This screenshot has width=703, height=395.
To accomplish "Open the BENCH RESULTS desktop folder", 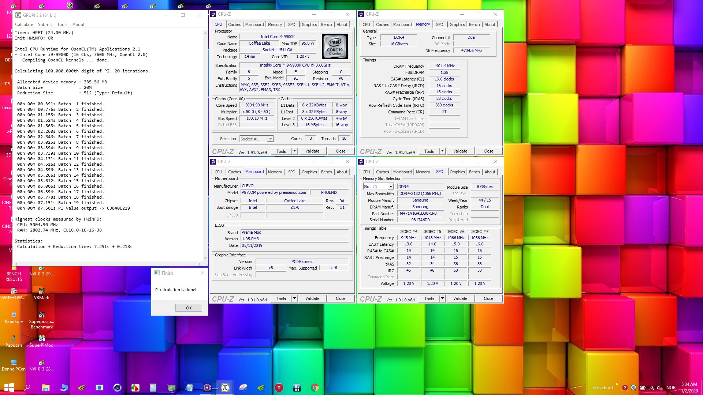I will [x=14, y=273].
